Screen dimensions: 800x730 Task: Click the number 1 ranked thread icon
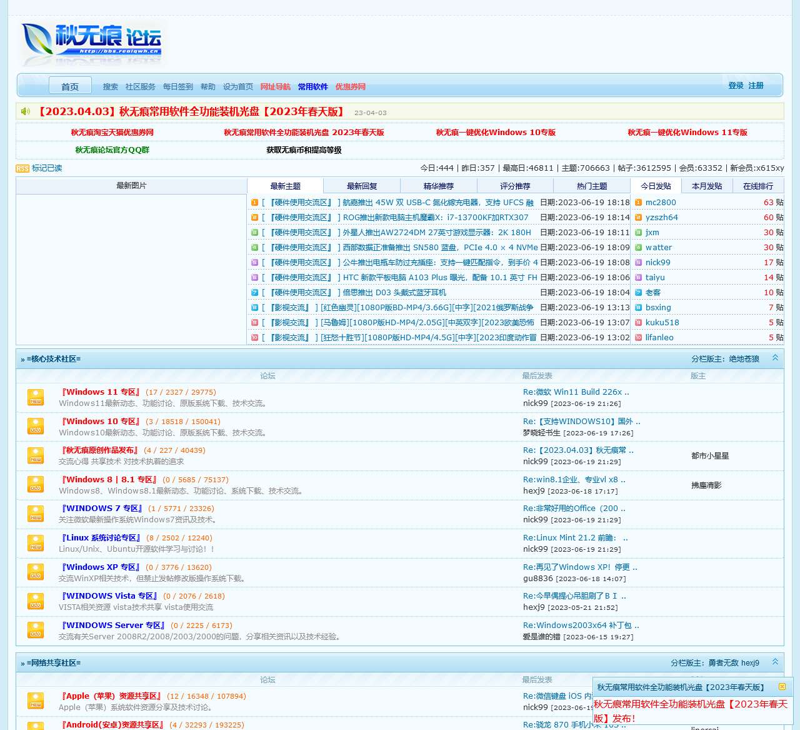254,203
